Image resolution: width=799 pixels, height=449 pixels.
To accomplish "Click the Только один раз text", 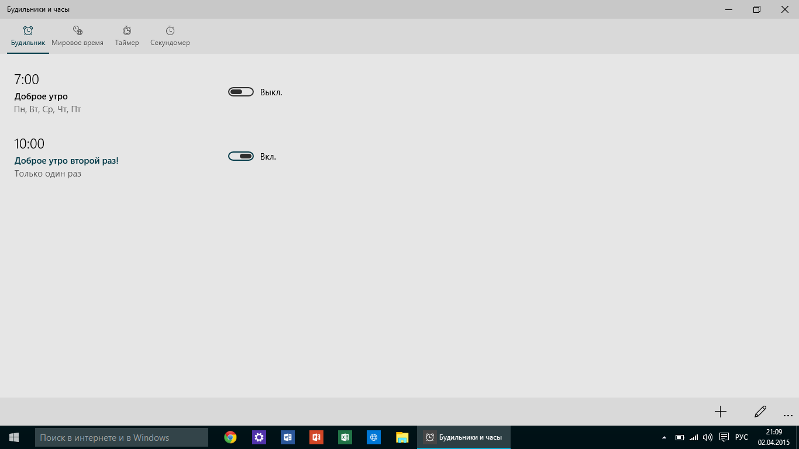I will point(47,174).
